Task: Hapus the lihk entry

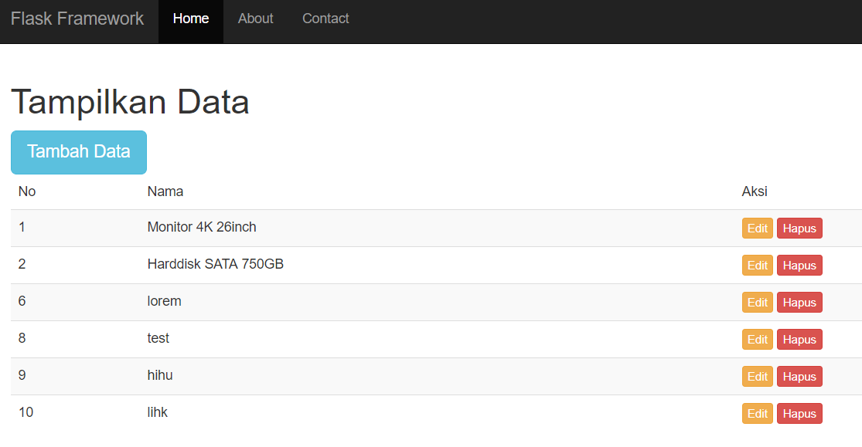Action: [x=799, y=413]
